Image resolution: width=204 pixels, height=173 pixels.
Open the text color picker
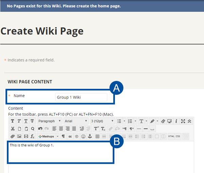pos(141,121)
